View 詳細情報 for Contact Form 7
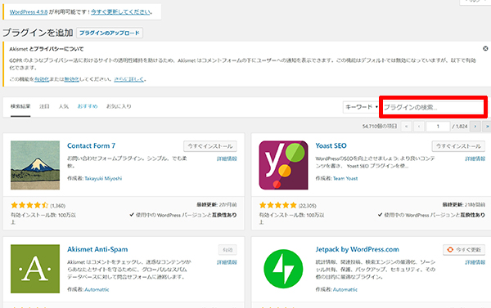 pos(227,158)
